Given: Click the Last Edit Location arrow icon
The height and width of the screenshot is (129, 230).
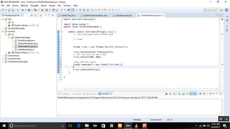Looking at the screenshot, I should [x=105, y=10].
